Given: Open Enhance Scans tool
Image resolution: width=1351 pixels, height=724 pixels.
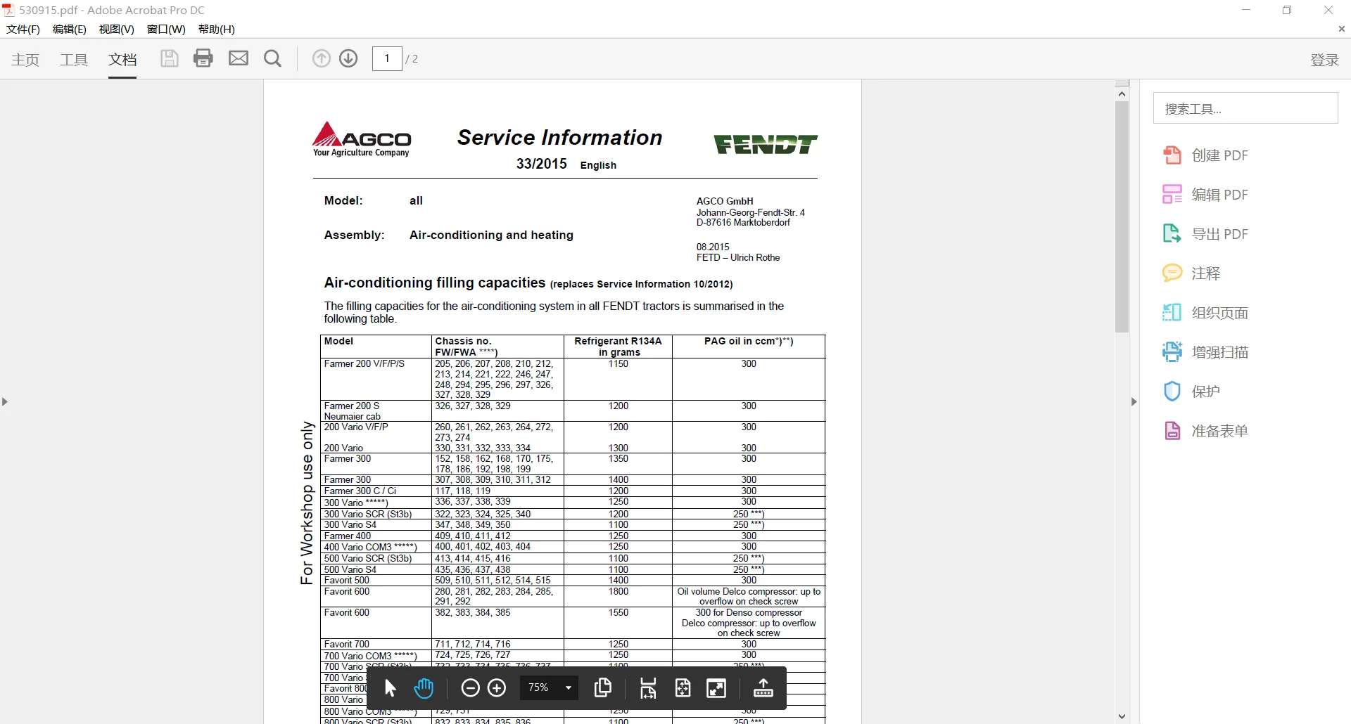Looking at the screenshot, I should [1206, 352].
